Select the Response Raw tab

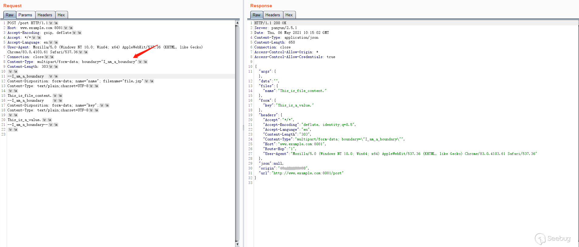(256, 15)
